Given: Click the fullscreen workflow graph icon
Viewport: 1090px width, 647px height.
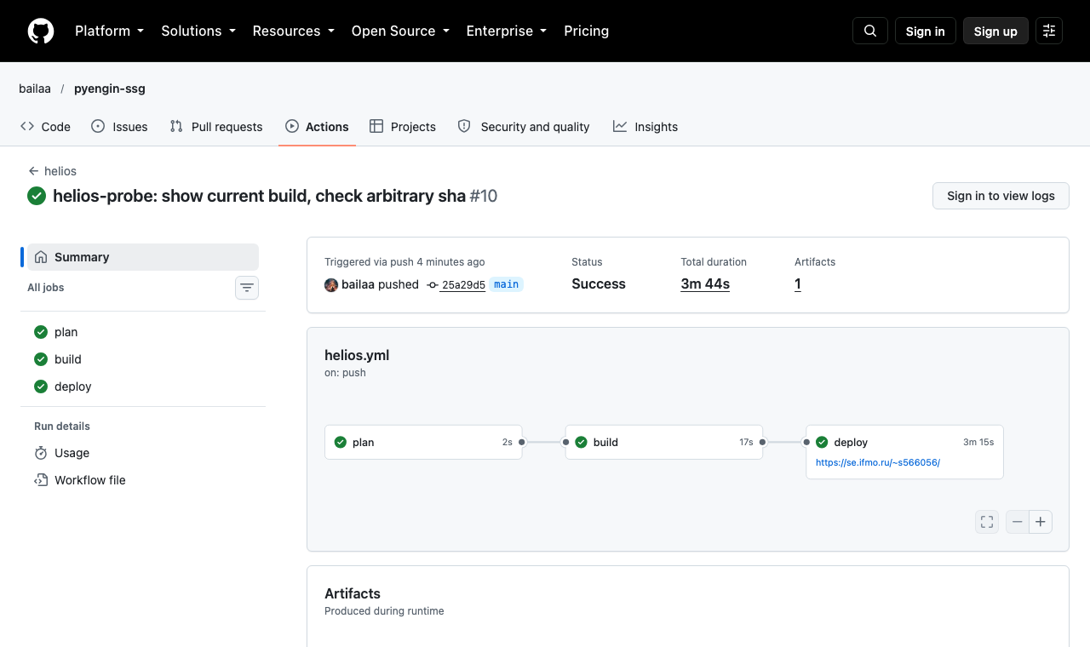Looking at the screenshot, I should click(x=987, y=522).
